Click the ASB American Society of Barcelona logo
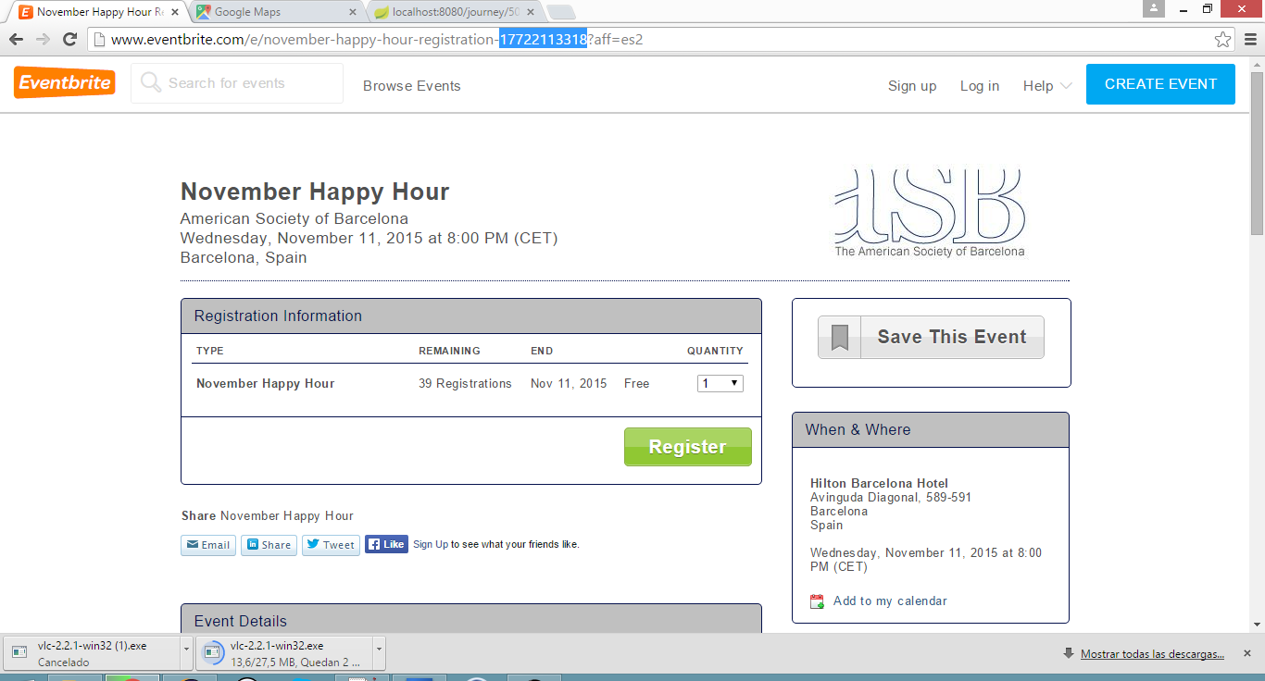1265x681 pixels. (930, 213)
